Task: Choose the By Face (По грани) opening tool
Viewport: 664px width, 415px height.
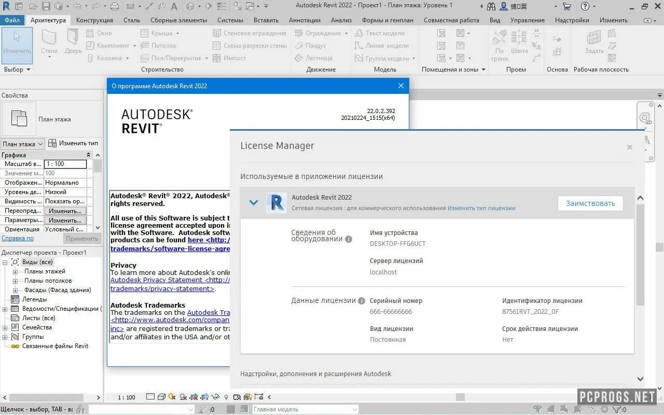Action: click(x=500, y=46)
